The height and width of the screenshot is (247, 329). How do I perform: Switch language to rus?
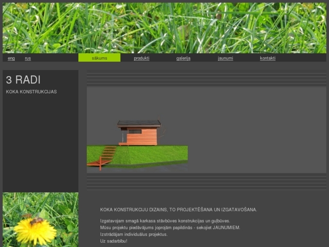pos(28,58)
